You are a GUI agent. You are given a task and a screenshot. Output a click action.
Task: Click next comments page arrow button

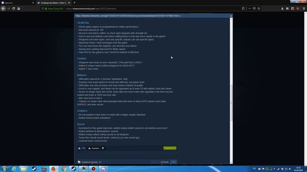tap(174, 162)
